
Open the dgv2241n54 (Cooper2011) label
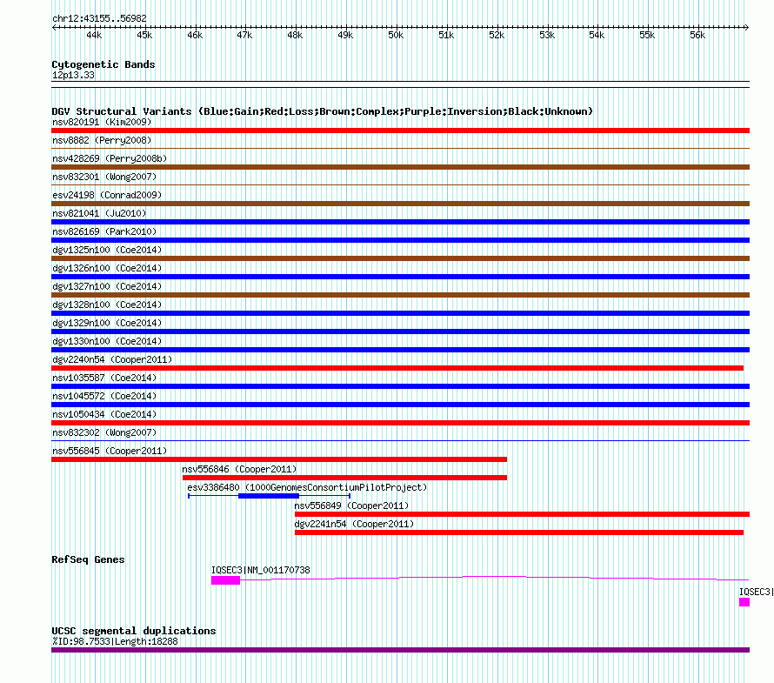tap(354, 524)
